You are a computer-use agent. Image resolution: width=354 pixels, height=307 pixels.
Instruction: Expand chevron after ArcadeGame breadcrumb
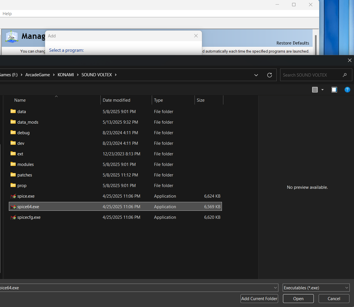pyautogui.click(x=54, y=75)
